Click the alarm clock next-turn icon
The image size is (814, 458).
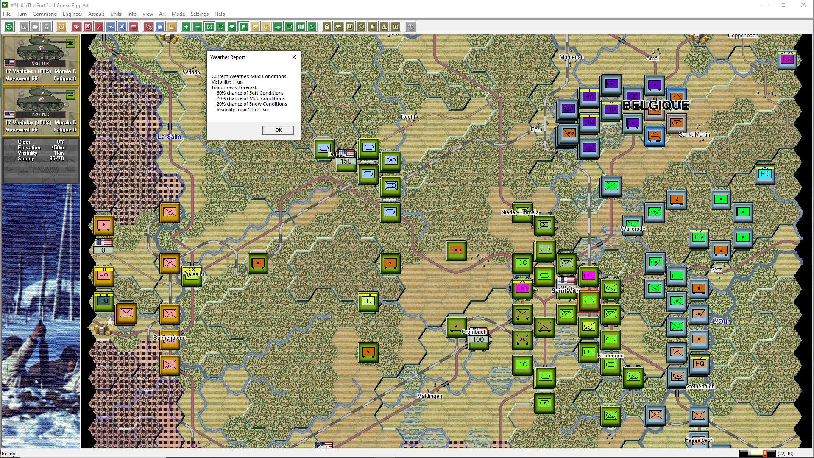pos(61,27)
